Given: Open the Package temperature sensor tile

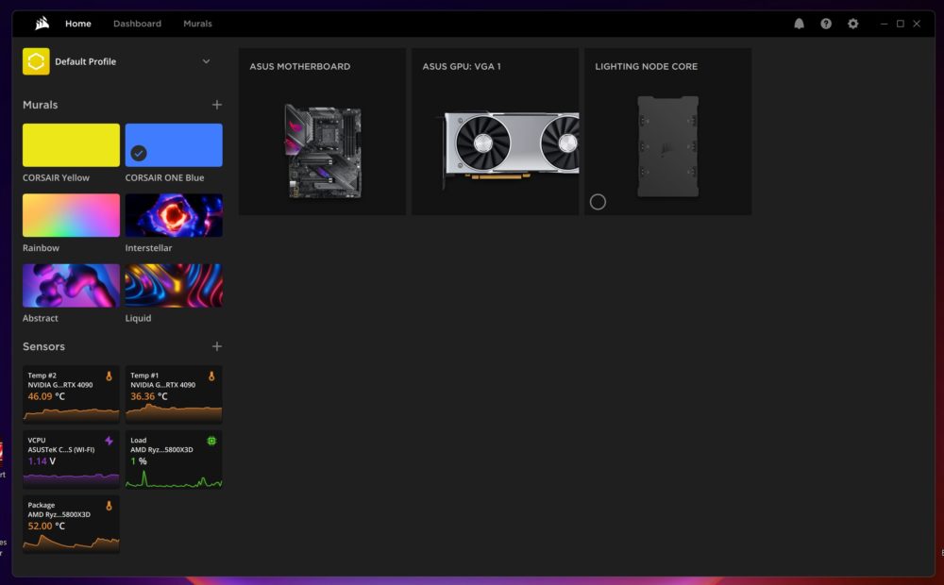Looking at the screenshot, I should click(71, 524).
